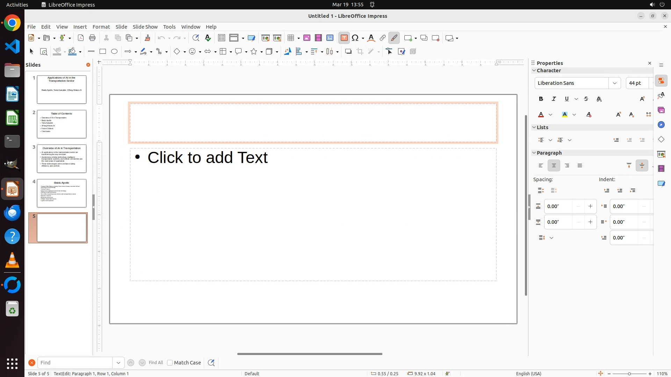Screen dimensions: 671x377
Task: Toggle Italic in Character panel
Action: (554, 99)
